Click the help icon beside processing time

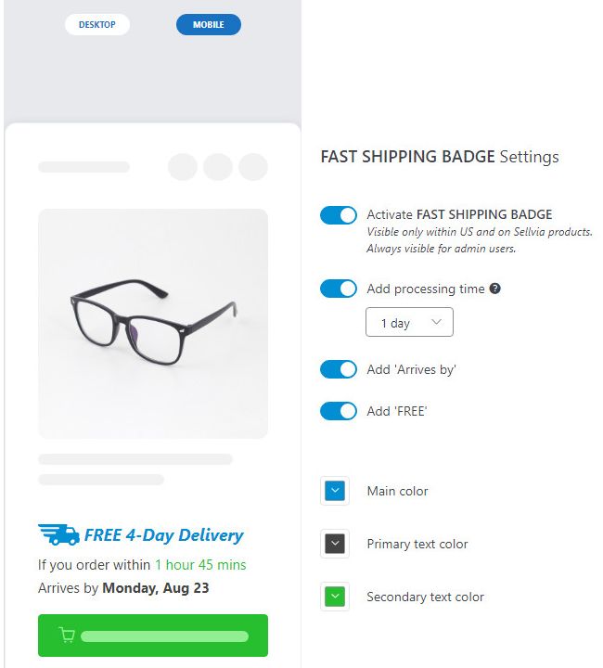(x=495, y=289)
